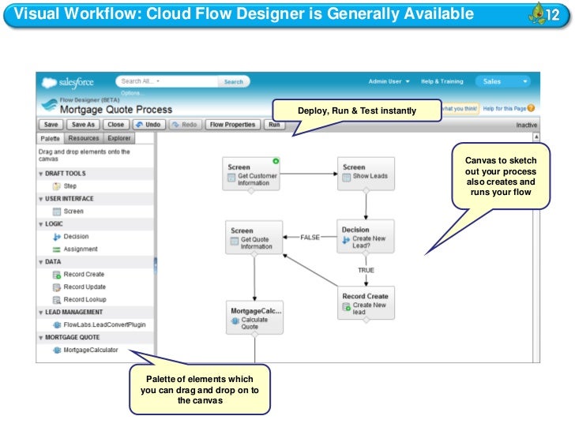Switch to the Resources tab
Image resolution: width=575 pixels, height=431 pixels.
[x=84, y=138]
